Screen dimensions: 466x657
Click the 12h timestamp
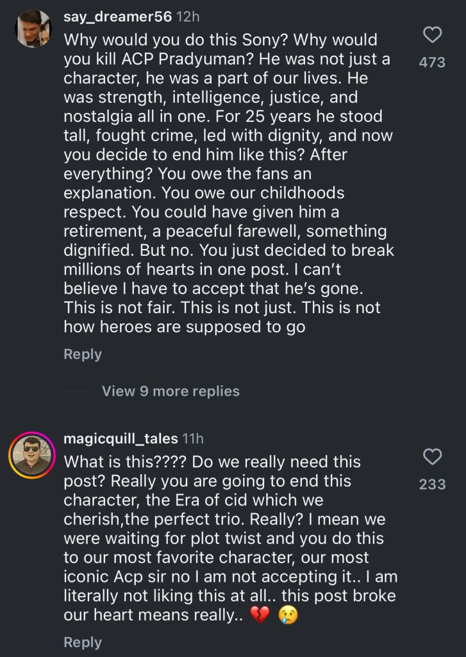click(187, 17)
